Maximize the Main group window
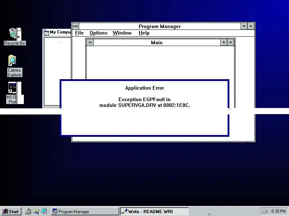Viewport: 289px width, 216px height. [x=230, y=42]
